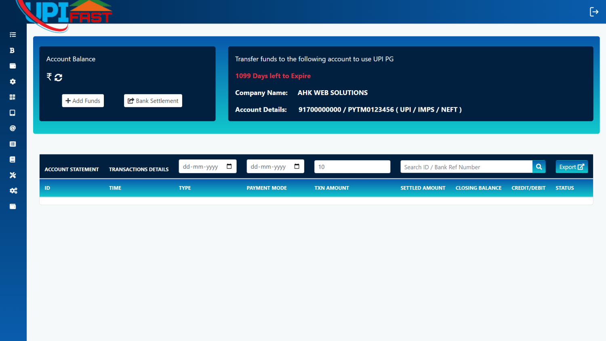Focus the Search ID / Bank Ref Number field
The width and height of the screenshot is (606, 341).
(466, 167)
